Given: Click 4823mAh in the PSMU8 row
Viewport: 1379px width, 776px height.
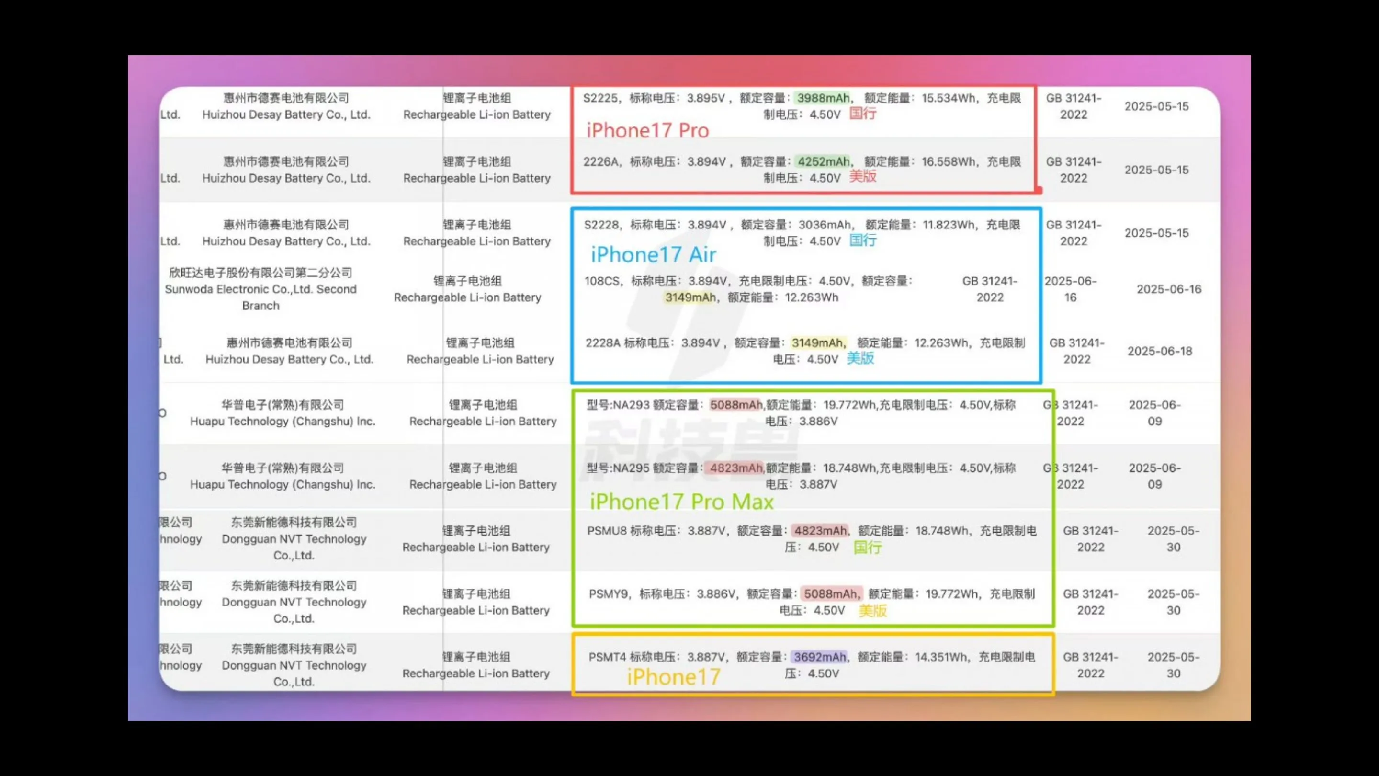Looking at the screenshot, I should (x=821, y=531).
